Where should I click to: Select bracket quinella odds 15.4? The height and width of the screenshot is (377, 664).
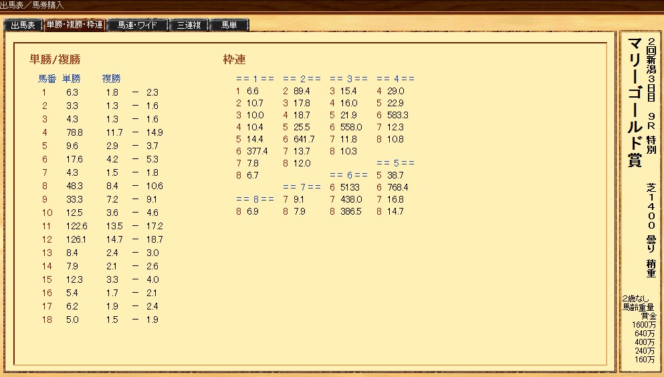tap(348, 91)
